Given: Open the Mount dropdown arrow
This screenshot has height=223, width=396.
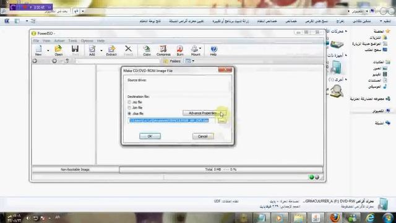Looking at the screenshot, I should [x=200, y=48].
